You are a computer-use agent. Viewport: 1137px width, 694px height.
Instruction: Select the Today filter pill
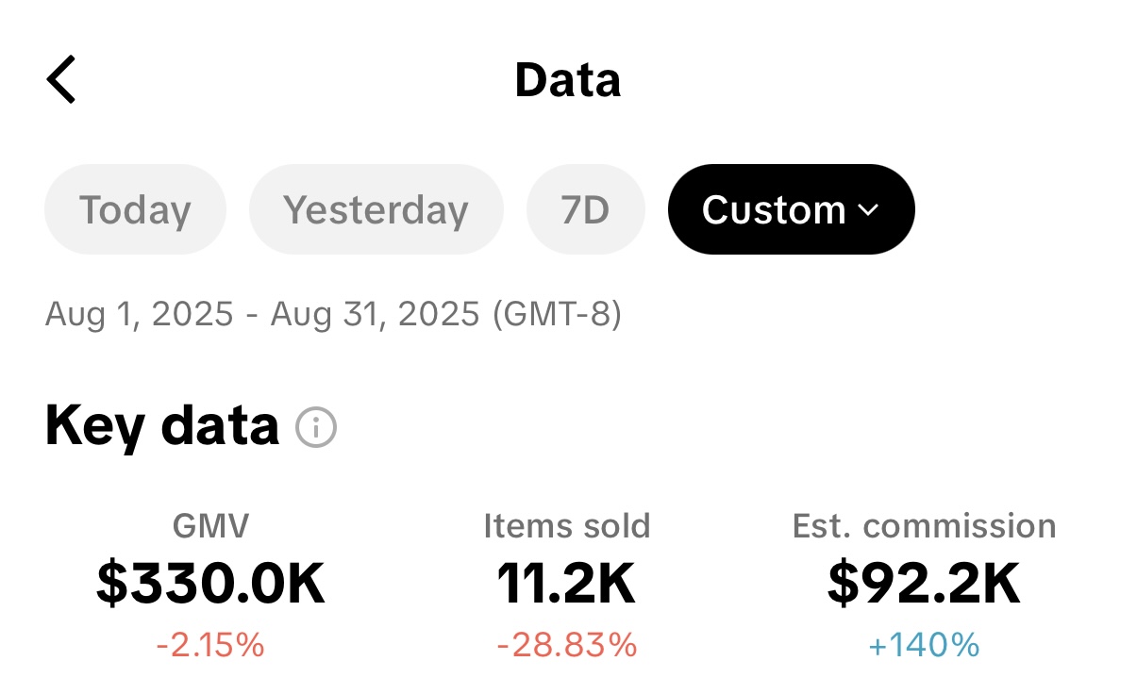[x=135, y=209]
